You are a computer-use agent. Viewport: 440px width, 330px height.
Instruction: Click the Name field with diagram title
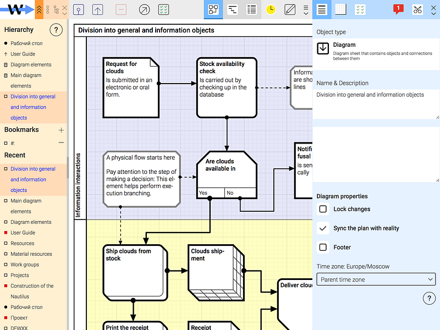376,104
